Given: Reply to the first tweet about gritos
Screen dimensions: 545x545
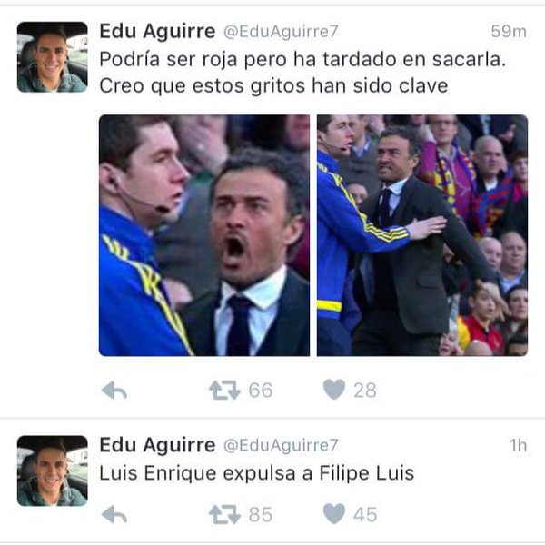Looking at the screenshot, I should (114, 390).
